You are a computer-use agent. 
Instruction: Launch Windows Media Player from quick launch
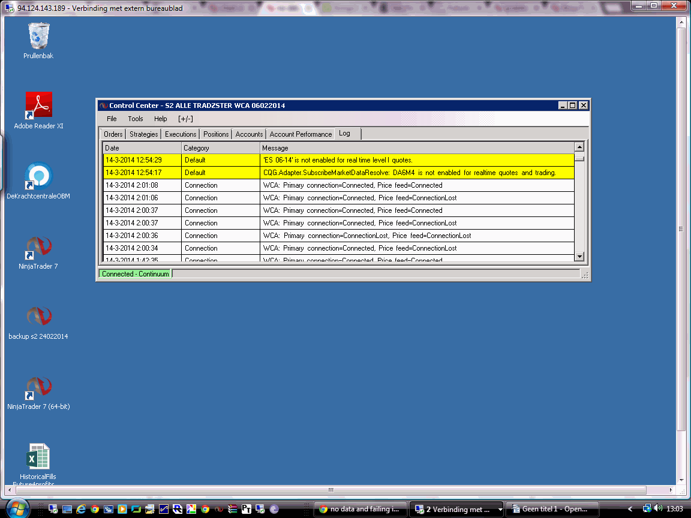click(122, 509)
